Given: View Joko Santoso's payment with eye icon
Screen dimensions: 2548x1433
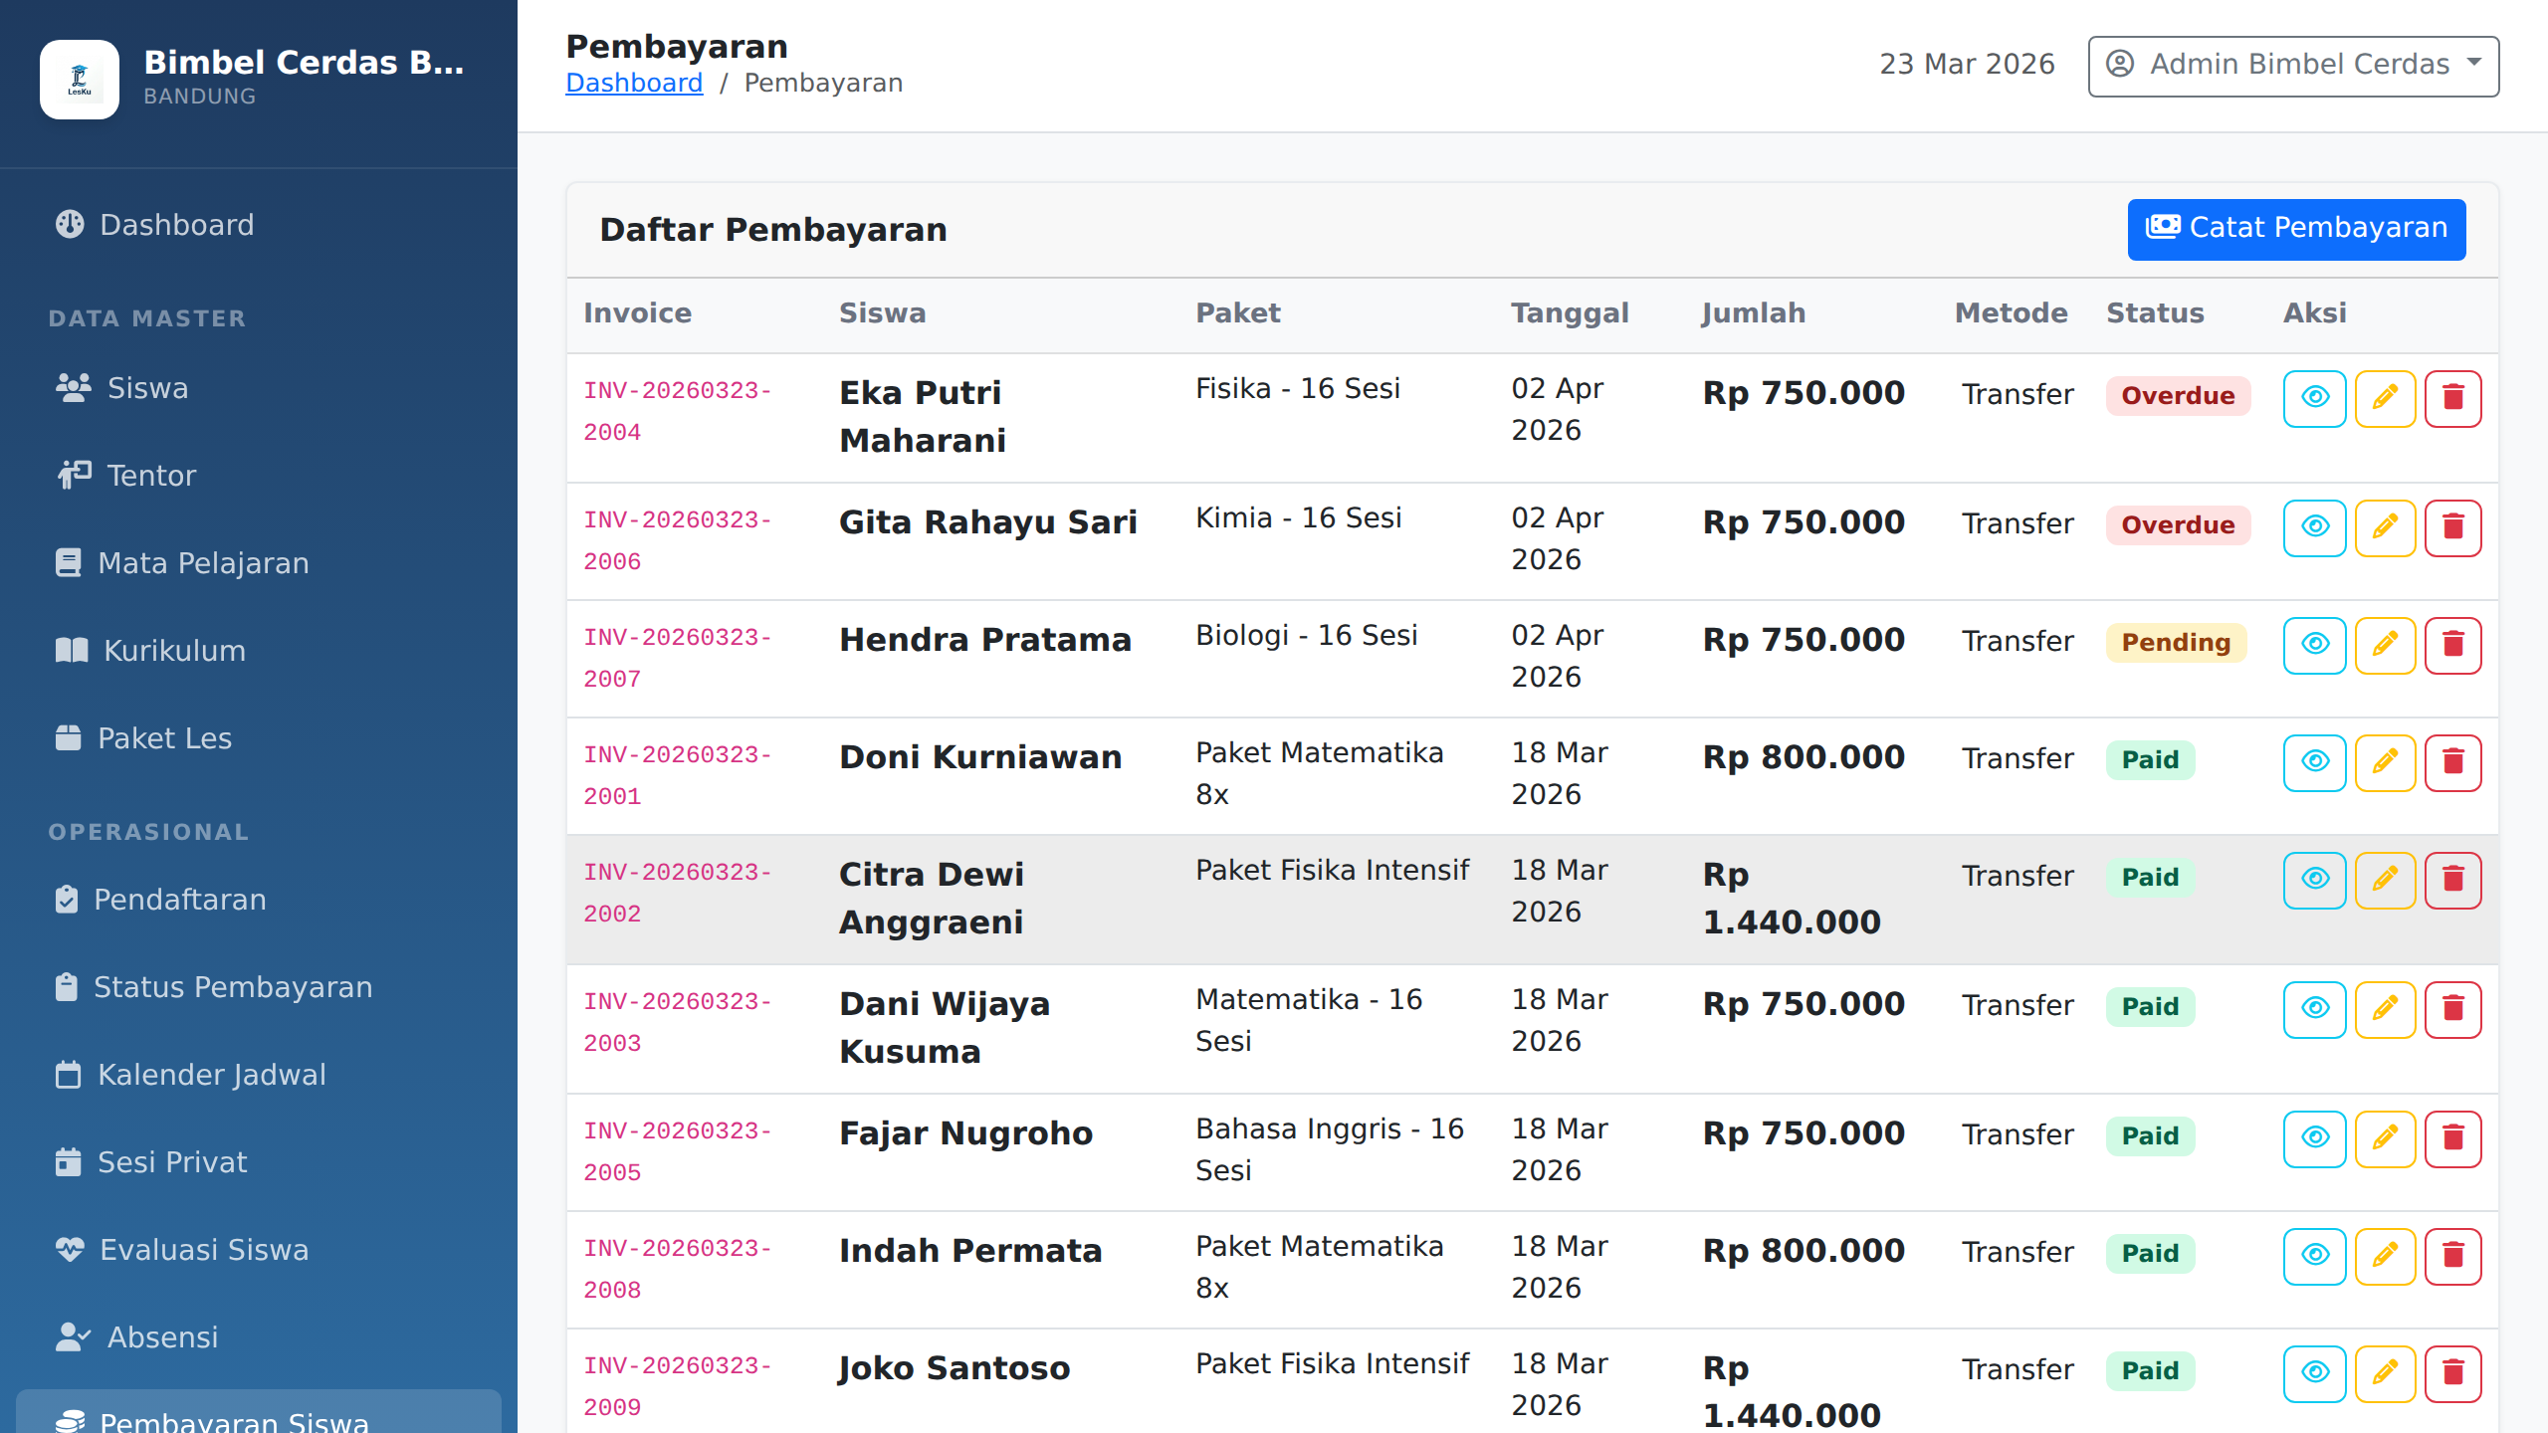Looking at the screenshot, I should coord(2315,1373).
